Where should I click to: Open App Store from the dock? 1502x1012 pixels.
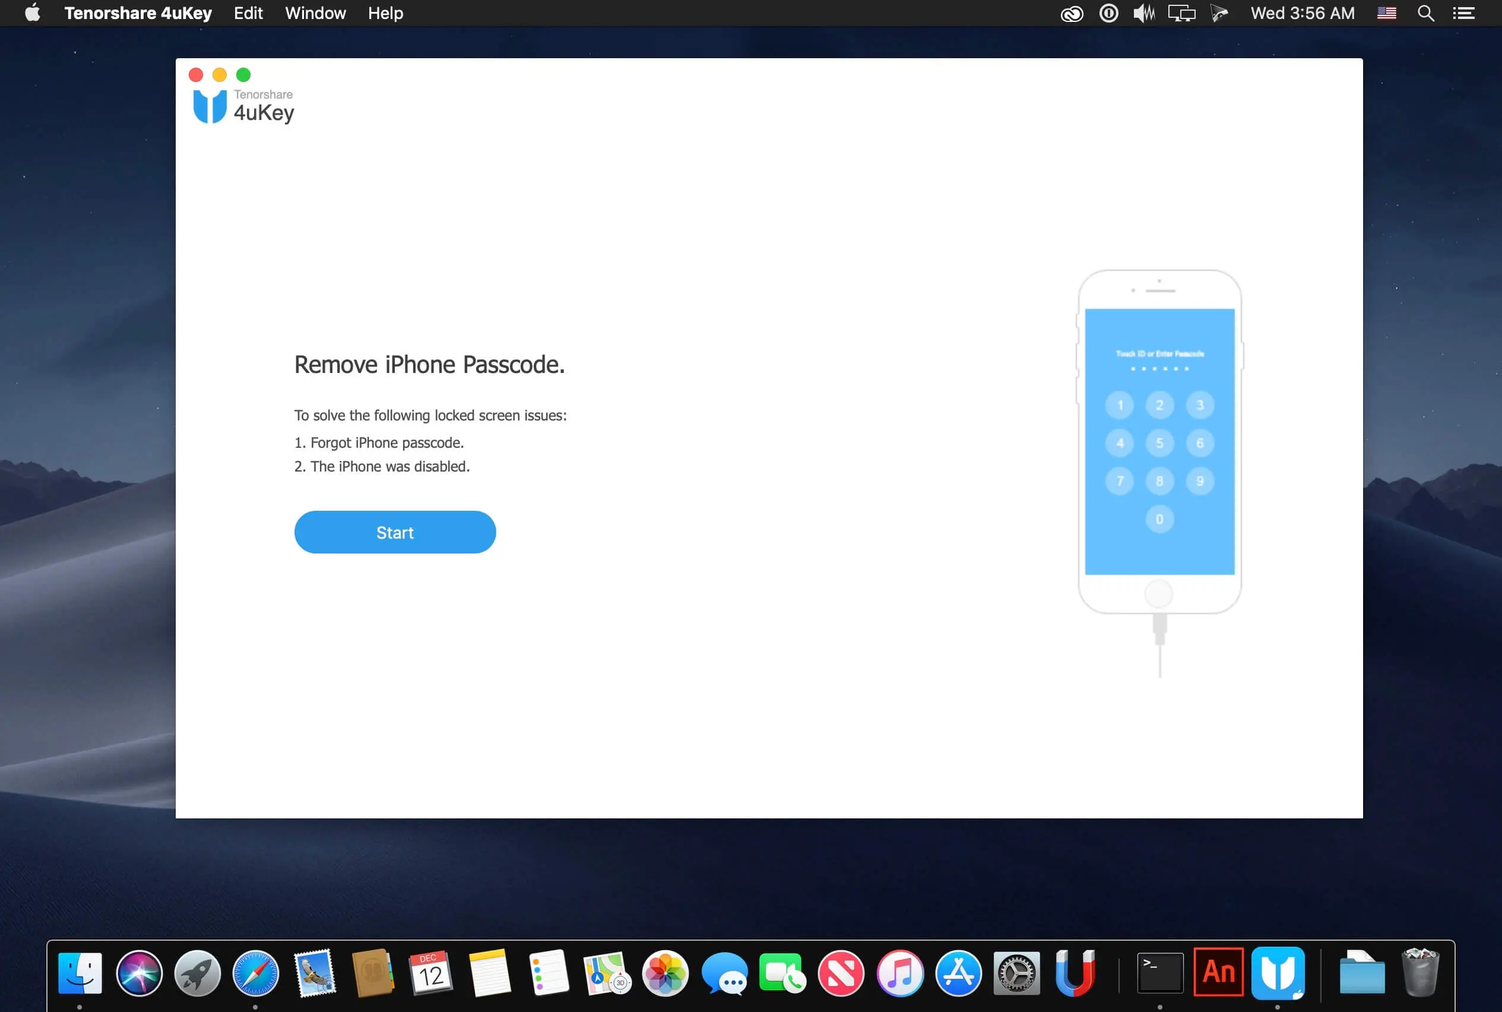point(957,972)
